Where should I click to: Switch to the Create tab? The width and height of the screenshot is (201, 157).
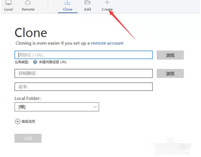pyautogui.click(x=107, y=6)
